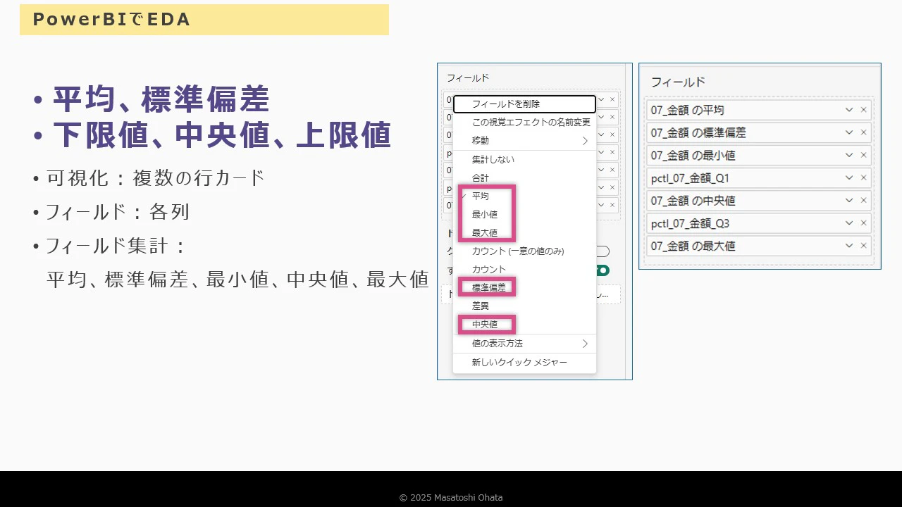The image size is (902, 507).
Task: Open the 移動 submenu
Action: click(524, 141)
